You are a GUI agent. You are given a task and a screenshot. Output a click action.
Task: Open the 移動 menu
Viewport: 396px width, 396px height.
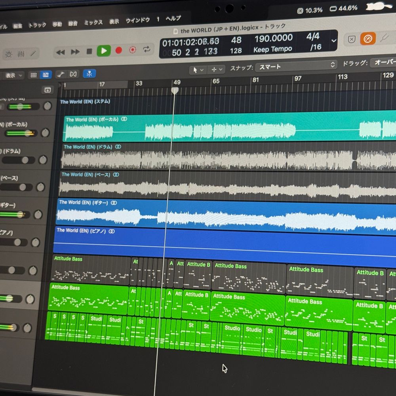pos(57,24)
